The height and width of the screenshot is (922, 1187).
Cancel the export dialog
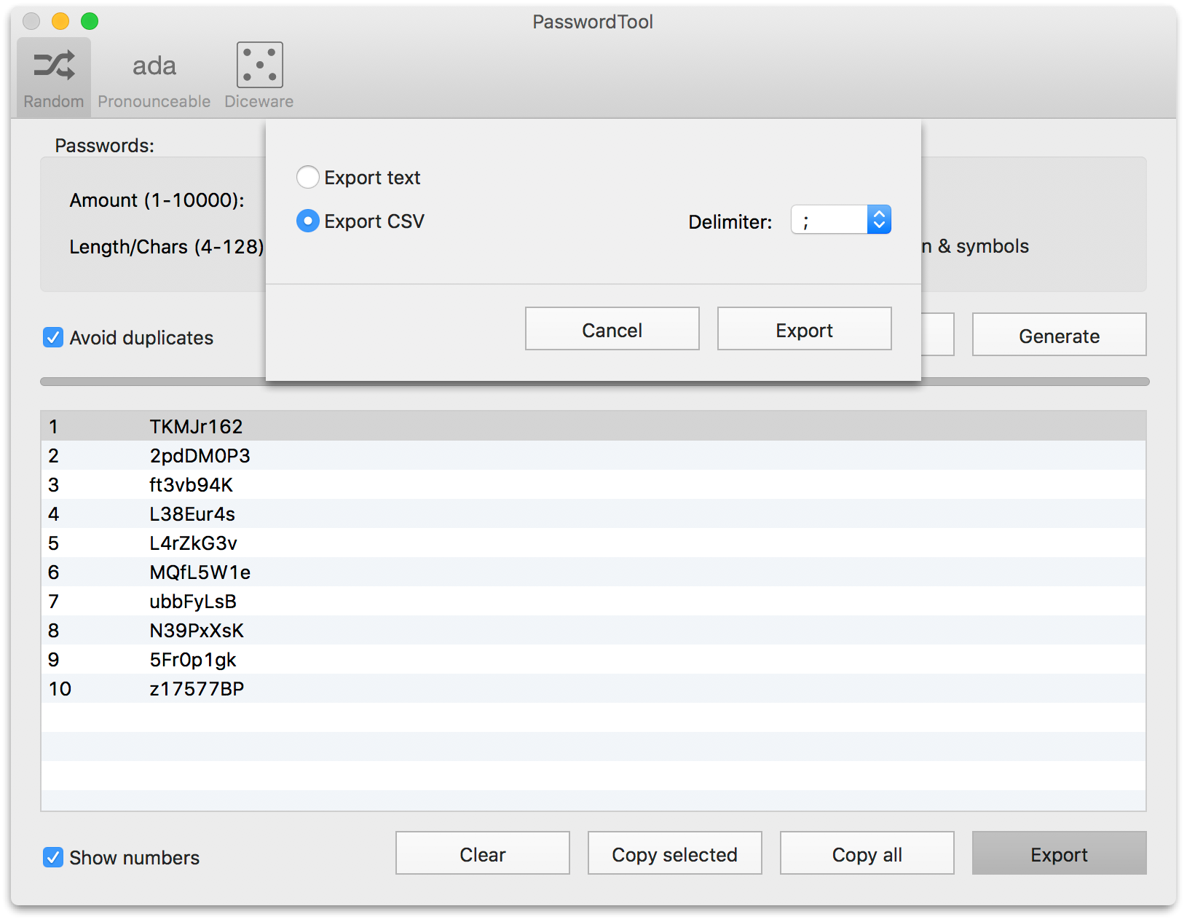coord(611,329)
